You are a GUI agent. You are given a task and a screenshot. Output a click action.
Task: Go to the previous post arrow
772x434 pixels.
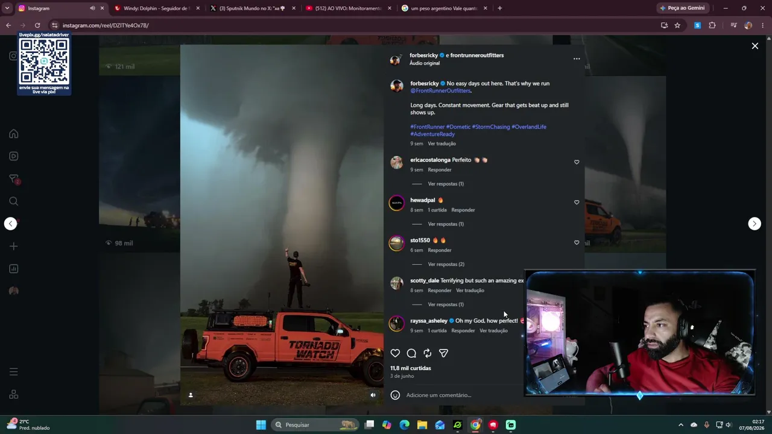pos(10,224)
